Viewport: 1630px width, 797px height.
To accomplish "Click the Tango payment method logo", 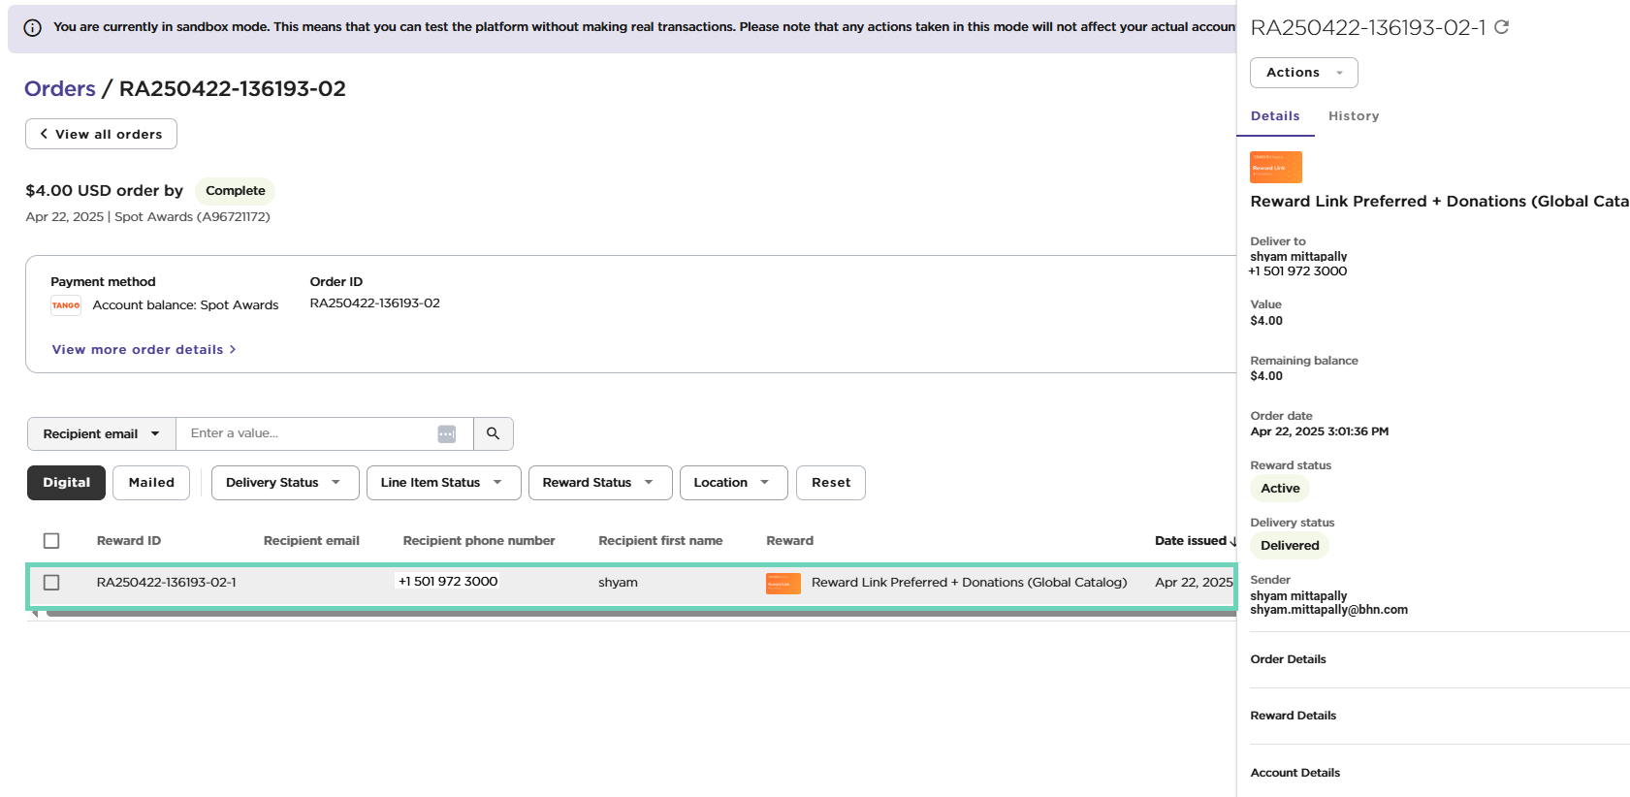I will (66, 305).
